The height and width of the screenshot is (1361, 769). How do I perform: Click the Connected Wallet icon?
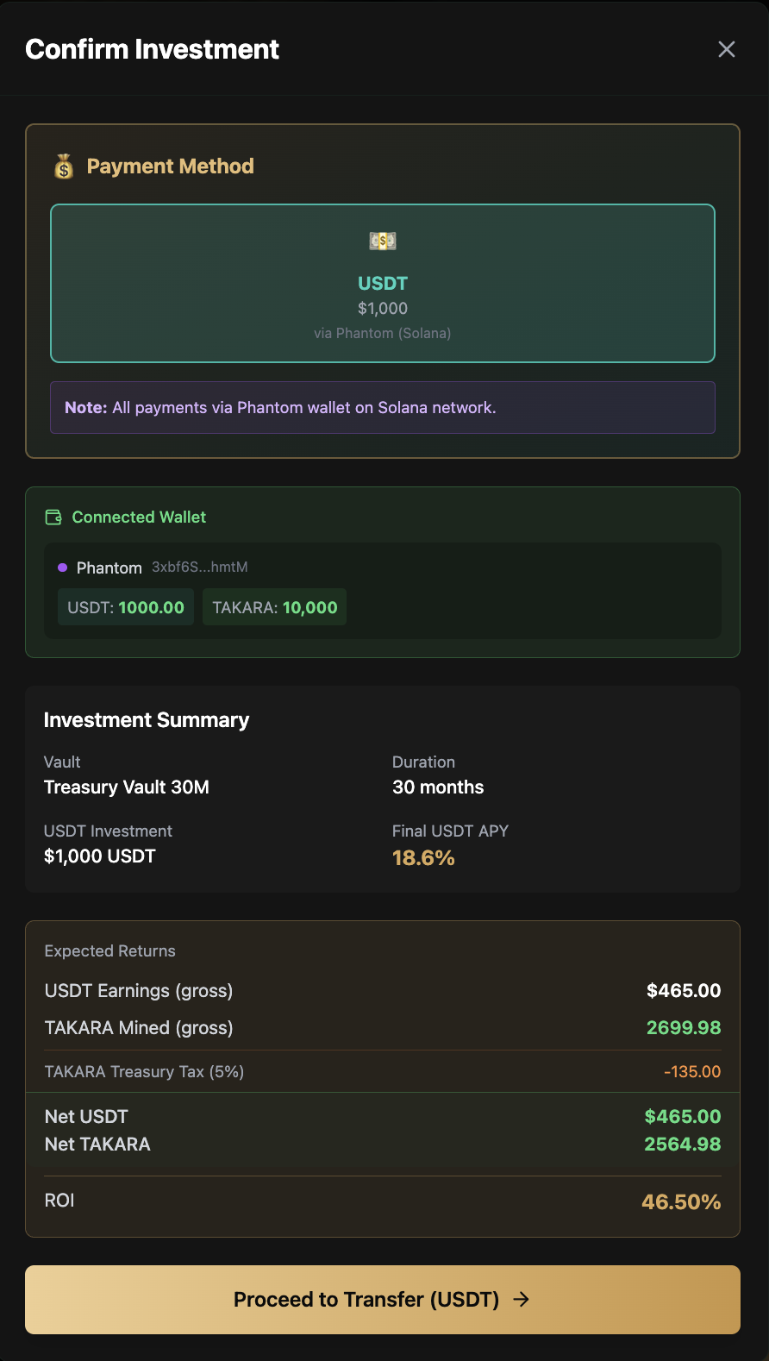coord(53,517)
